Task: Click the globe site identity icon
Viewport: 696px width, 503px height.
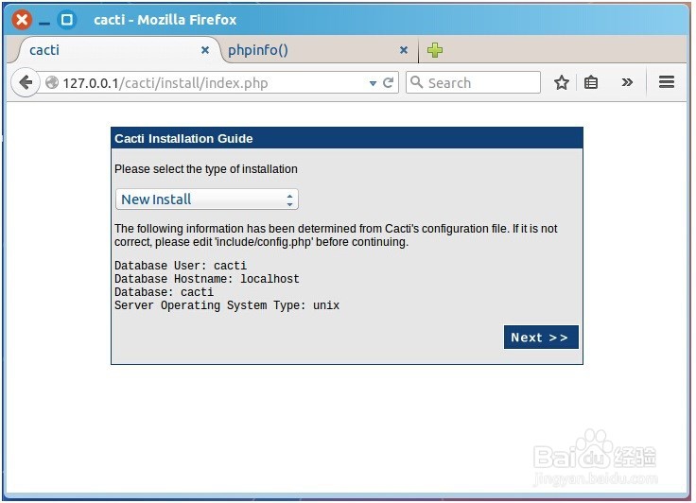Action: pos(52,82)
